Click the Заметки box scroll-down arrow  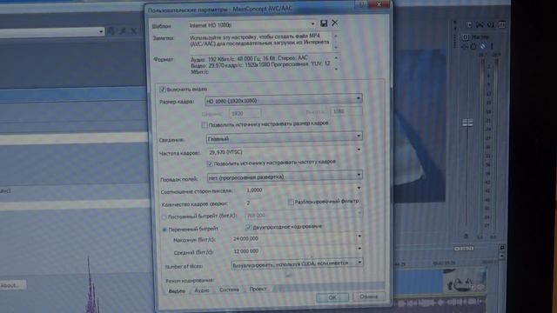coord(336,47)
